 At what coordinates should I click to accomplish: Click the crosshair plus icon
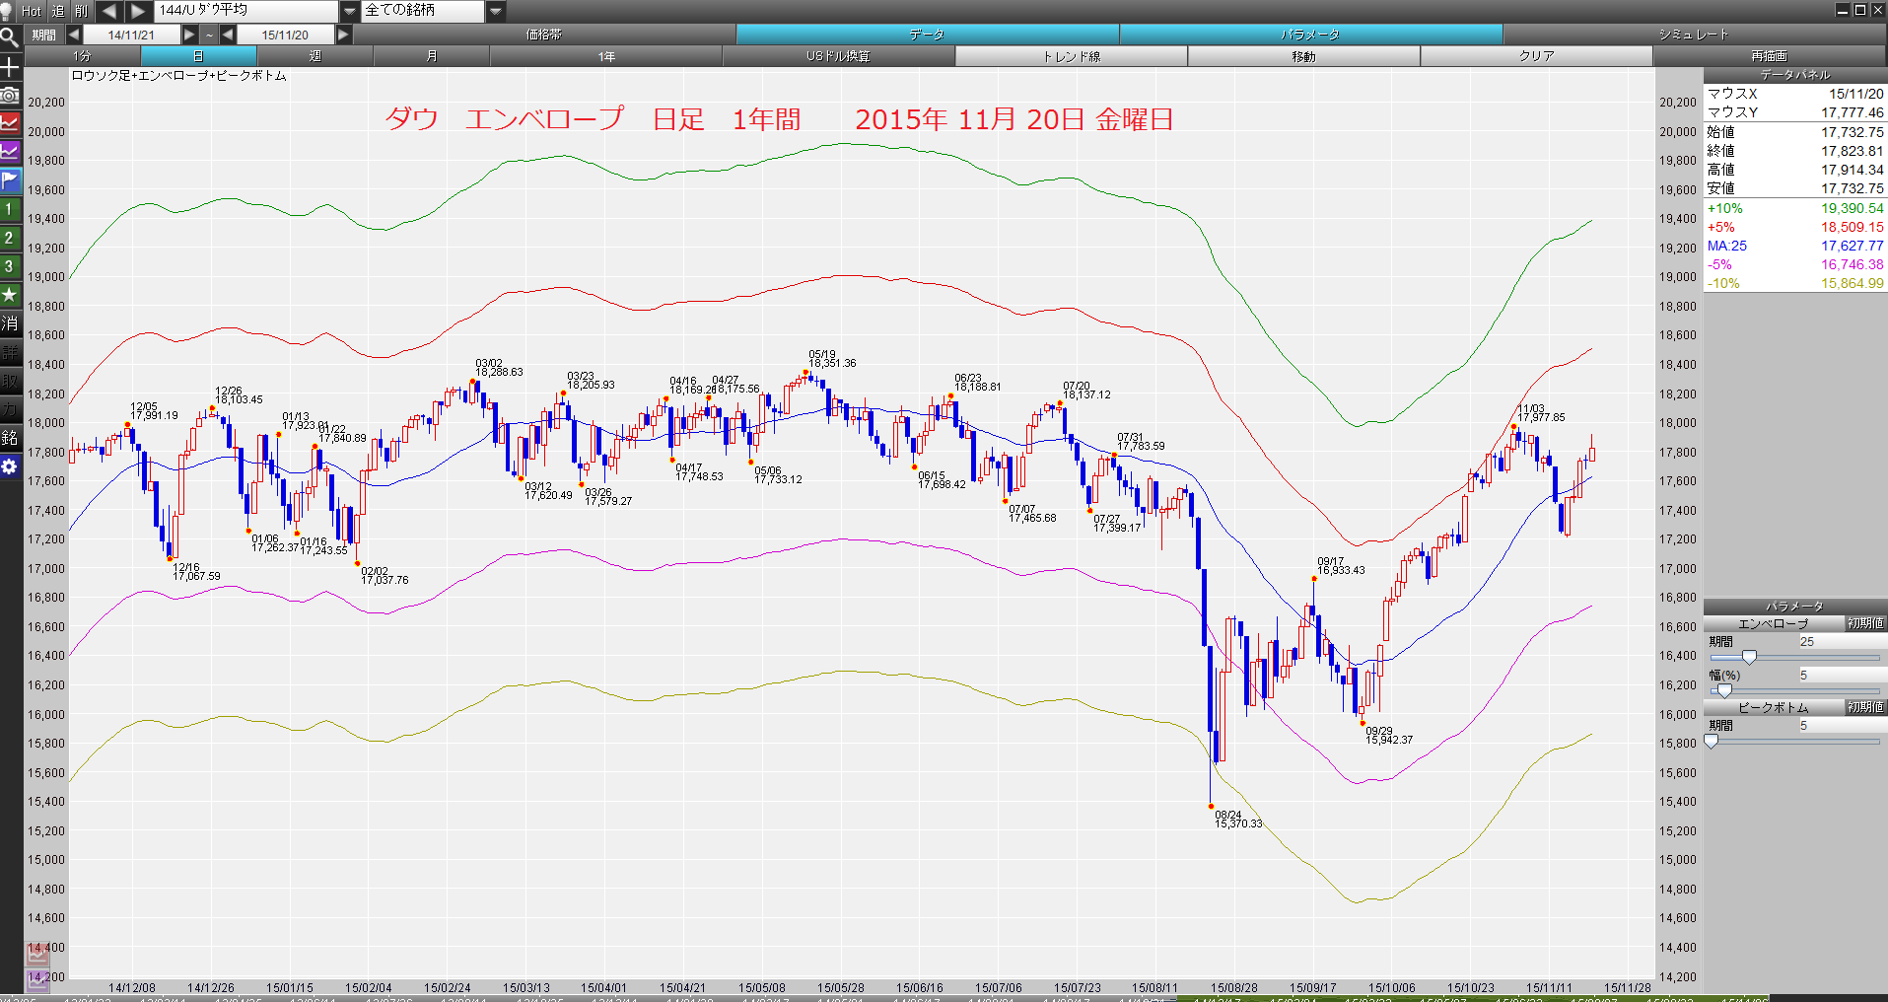pyautogui.click(x=10, y=67)
